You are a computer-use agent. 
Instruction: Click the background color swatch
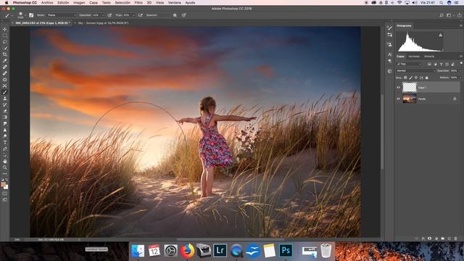(7, 187)
